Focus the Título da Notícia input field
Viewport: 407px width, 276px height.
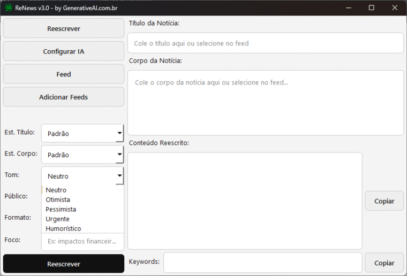pos(265,43)
